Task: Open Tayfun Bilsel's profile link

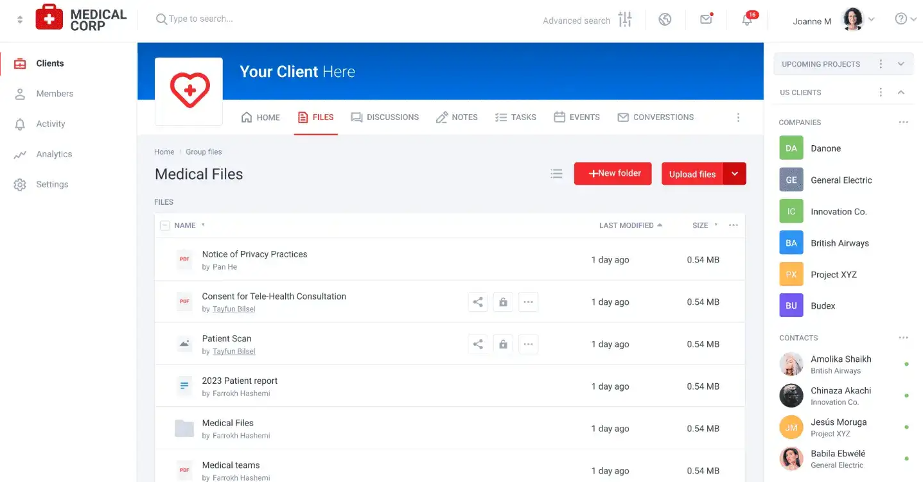Action: [x=234, y=309]
